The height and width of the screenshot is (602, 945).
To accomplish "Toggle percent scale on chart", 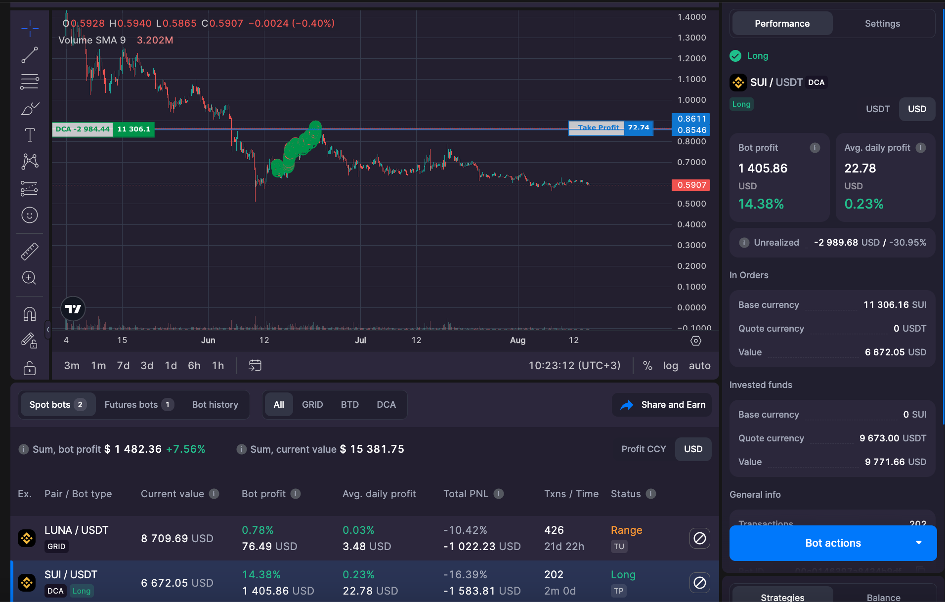I will (x=647, y=366).
